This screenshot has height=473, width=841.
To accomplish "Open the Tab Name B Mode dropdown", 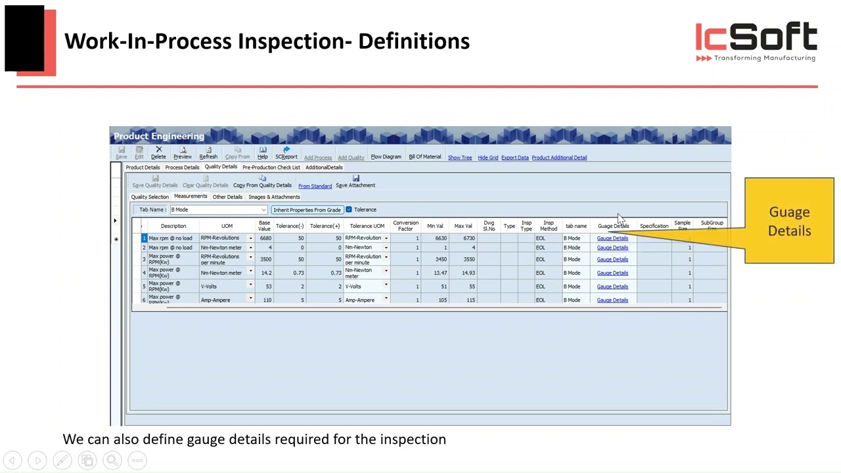I will 263,210.
